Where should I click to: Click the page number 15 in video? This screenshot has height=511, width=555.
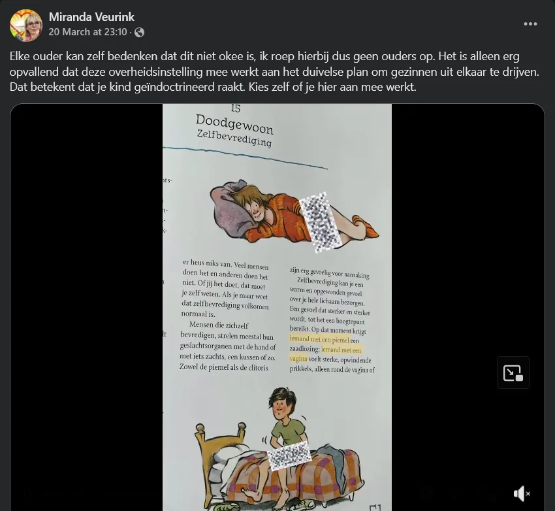[x=235, y=108]
